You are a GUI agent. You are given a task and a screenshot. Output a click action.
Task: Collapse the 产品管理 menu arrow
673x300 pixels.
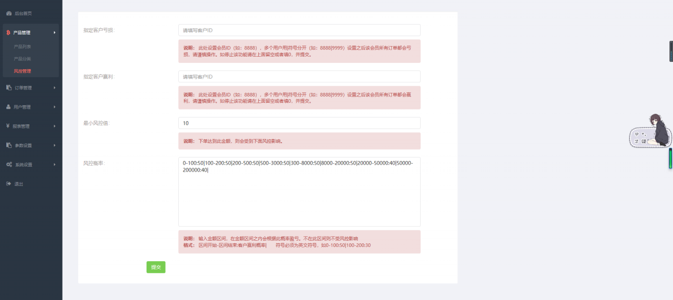(54, 33)
